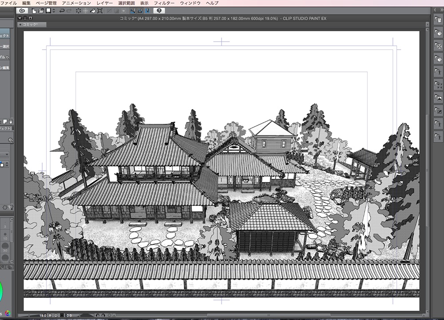Undo the last action via the Undo arrow
The width and height of the screenshot is (444, 320).
tap(62, 10)
